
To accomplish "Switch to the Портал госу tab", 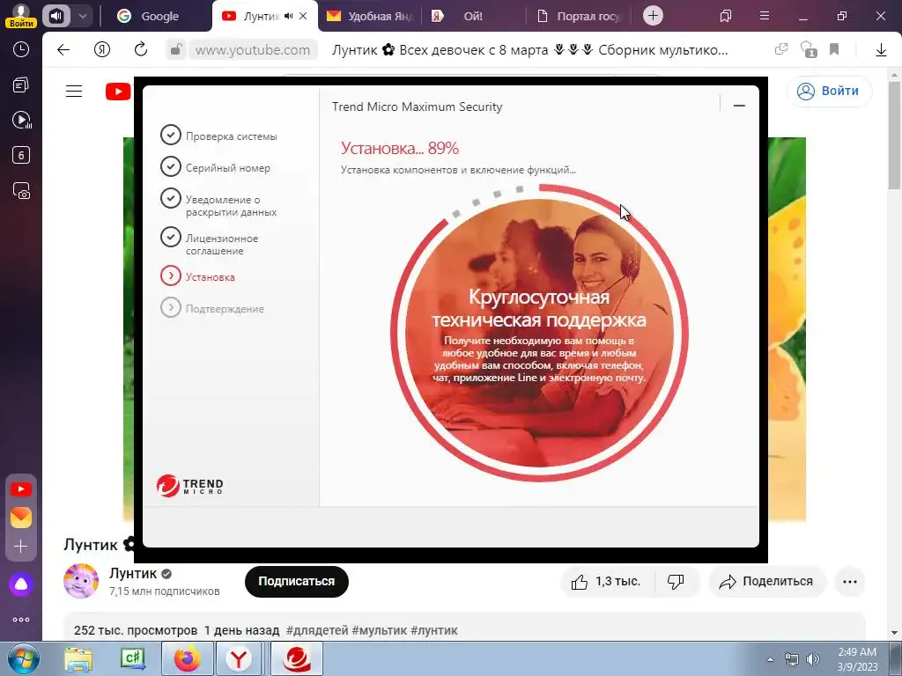I will [578, 16].
